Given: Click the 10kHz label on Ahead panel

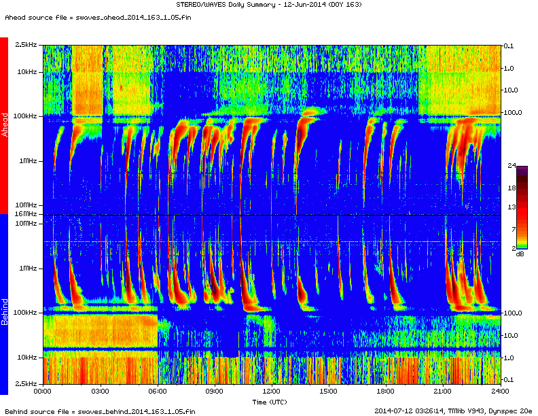Looking at the screenshot, I should [x=27, y=72].
